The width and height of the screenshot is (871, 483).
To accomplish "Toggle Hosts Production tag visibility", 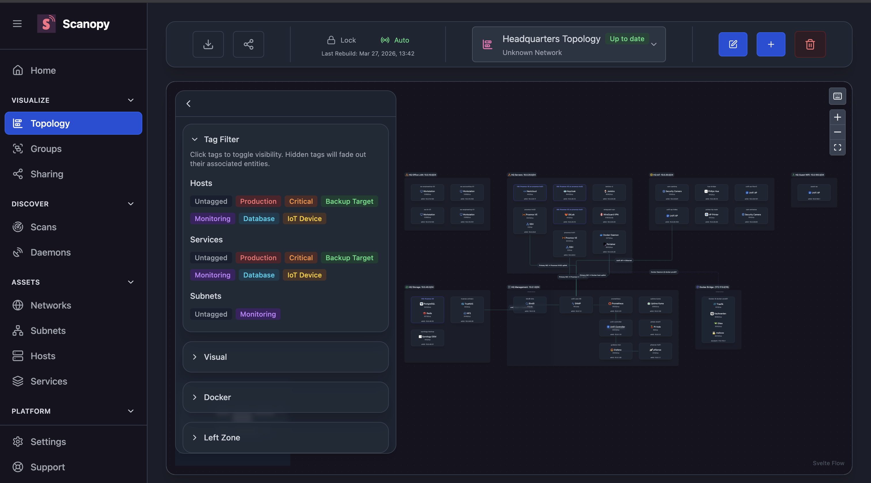I will [x=258, y=201].
